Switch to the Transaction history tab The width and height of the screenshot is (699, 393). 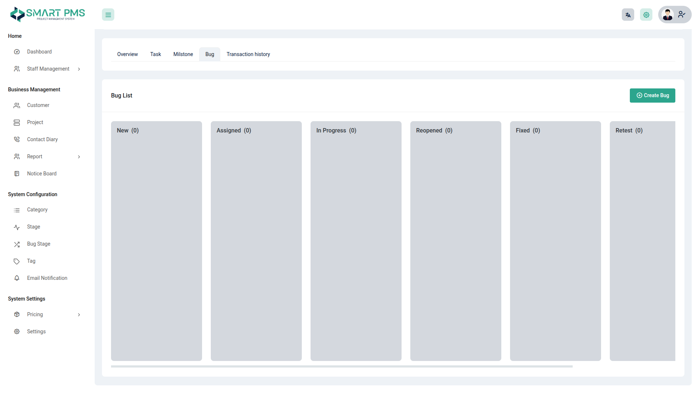click(248, 54)
